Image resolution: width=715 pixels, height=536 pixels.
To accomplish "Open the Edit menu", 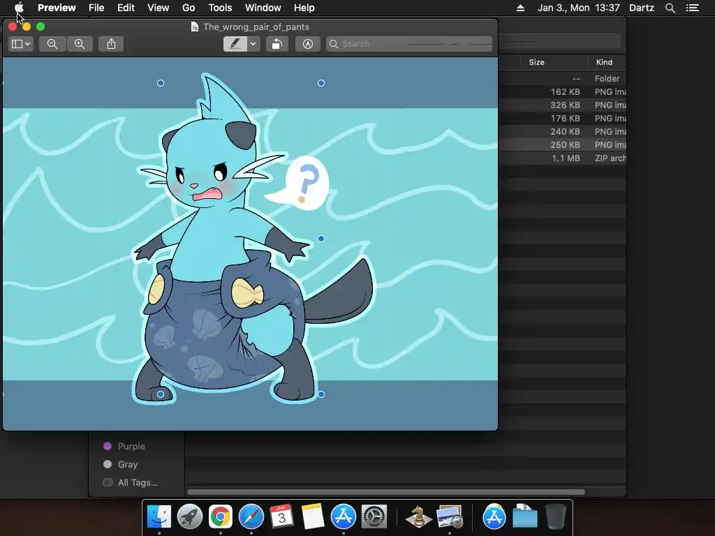I will [x=126, y=8].
